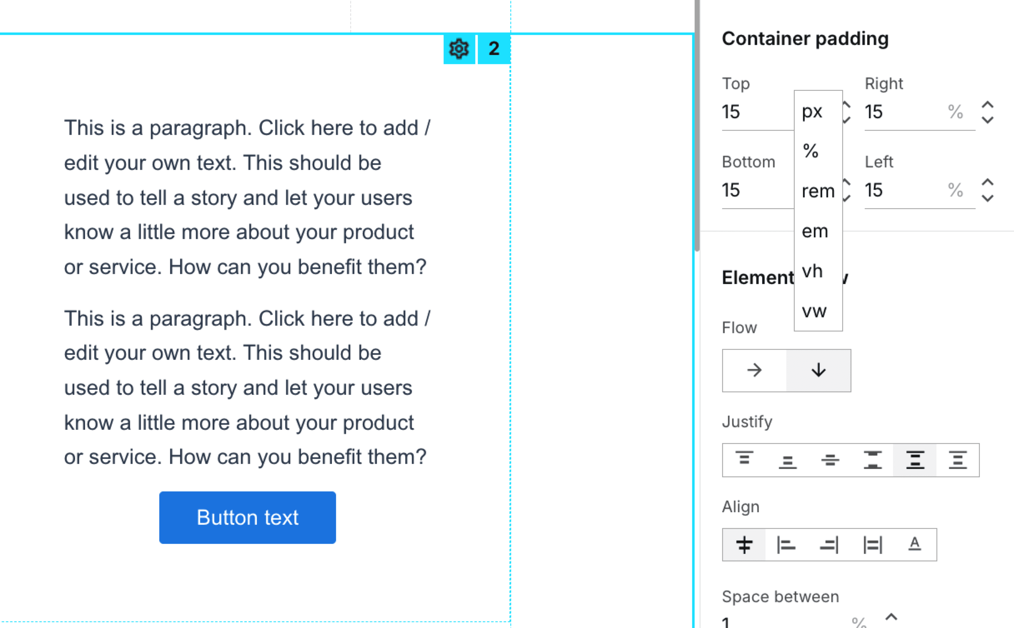Select justify start icon

pos(744,460)
